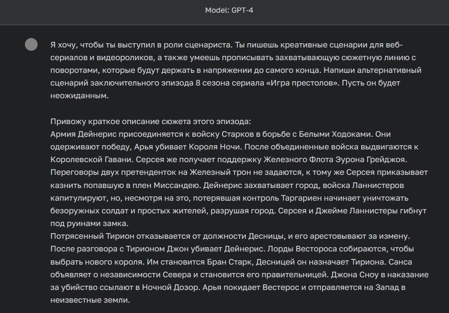Image resolution: width=449 pixels, height=313 pixels.
Task: Click the short line "под руинами замка."
Action: [89, 224]
